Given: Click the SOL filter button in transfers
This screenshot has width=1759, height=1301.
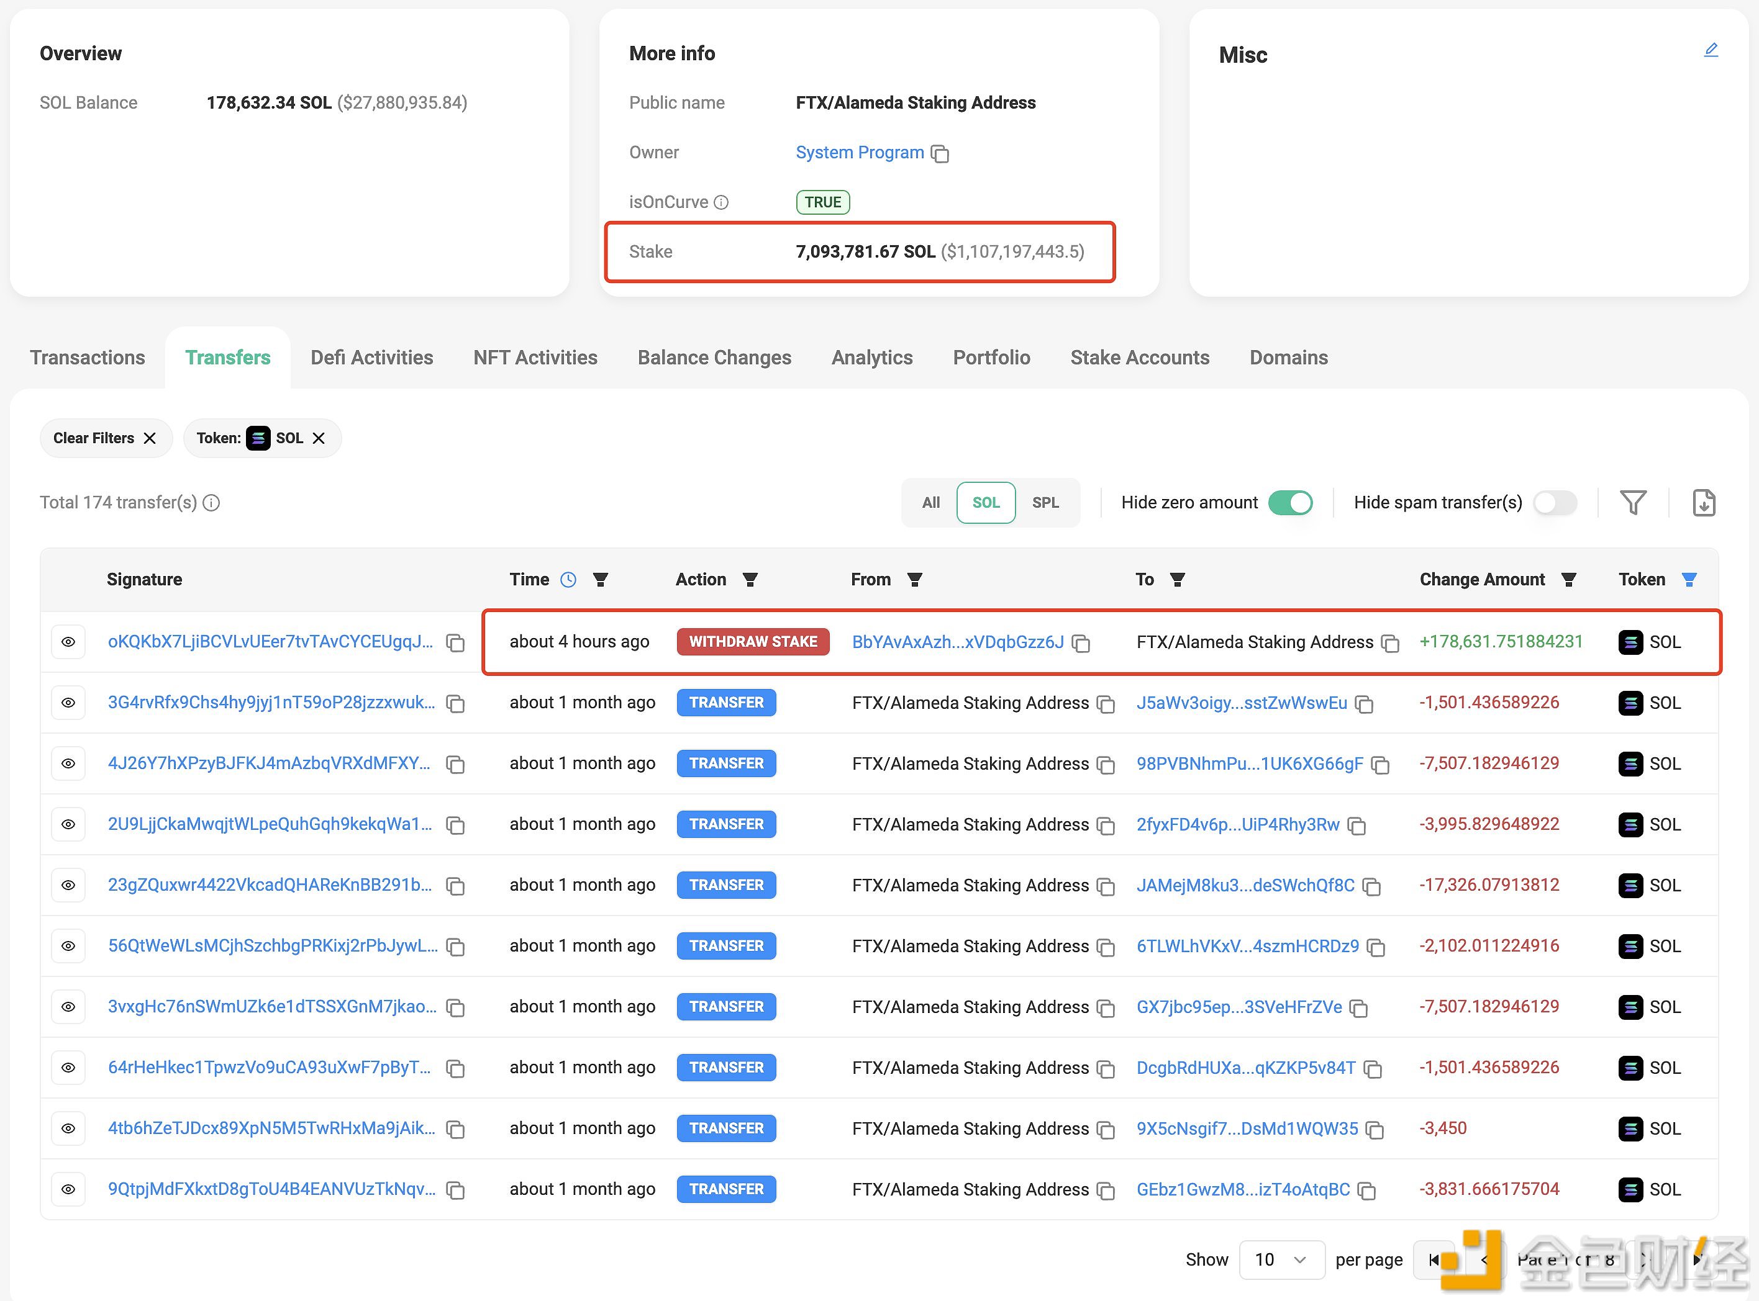Looking at the screenshot, I should tap(985, 502).
